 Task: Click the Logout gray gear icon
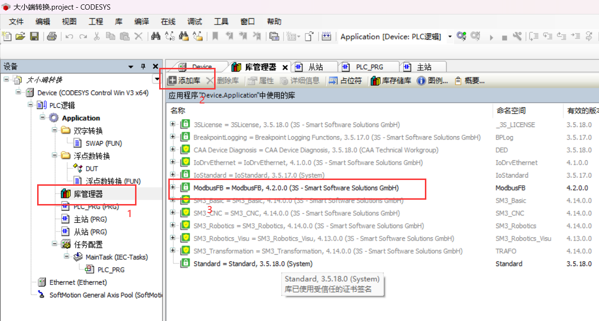pos(476,37)
